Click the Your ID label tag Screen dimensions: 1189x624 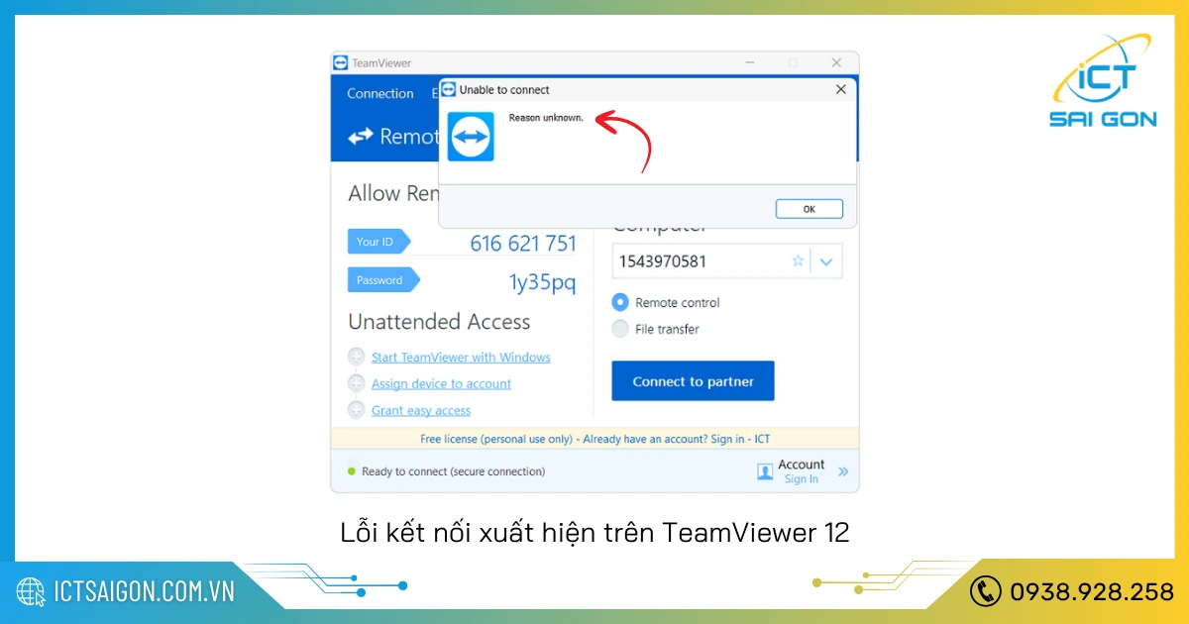coord(378,242)
